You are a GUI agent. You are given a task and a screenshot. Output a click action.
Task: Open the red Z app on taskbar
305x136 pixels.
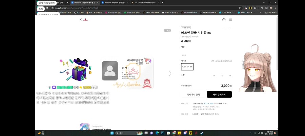pyautogui.click(x=196, y=133)
